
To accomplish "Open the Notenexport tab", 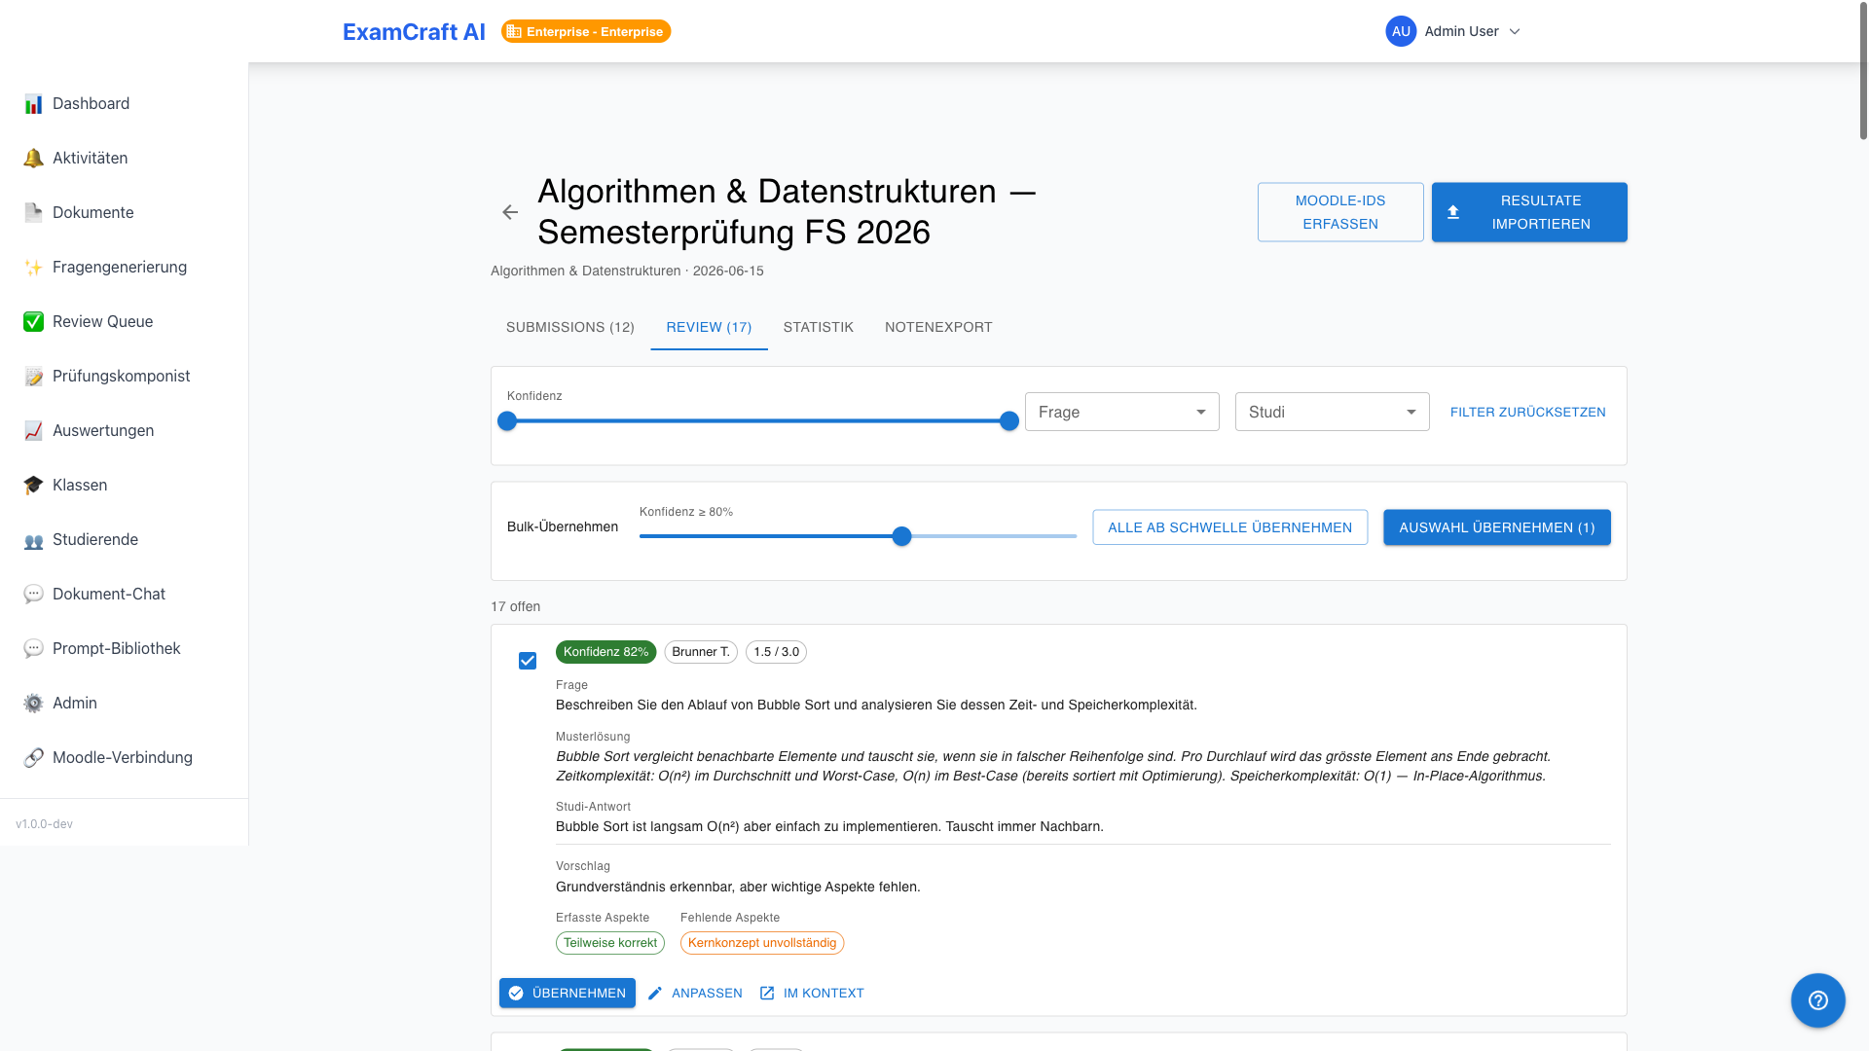I will coord(938,327).
